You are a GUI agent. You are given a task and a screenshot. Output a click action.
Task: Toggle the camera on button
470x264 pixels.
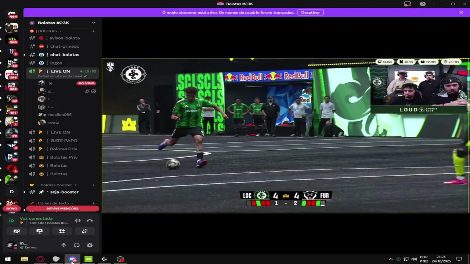click(x=17, y=231)
